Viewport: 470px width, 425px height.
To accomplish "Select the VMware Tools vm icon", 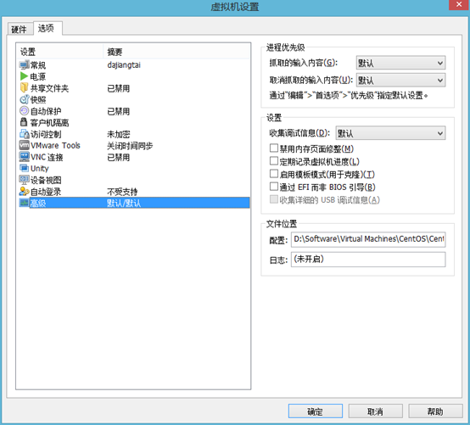I will [24, 145].
